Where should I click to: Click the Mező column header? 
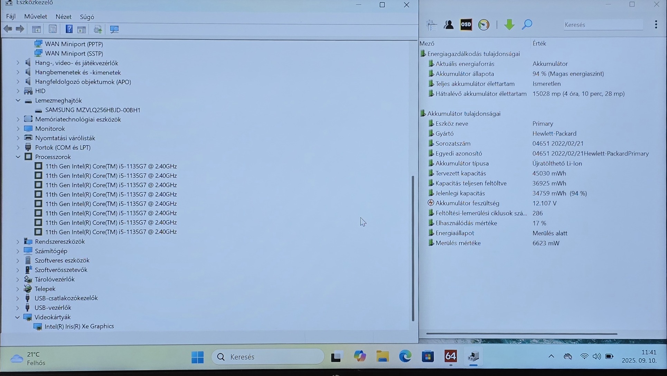click(427, 44)
